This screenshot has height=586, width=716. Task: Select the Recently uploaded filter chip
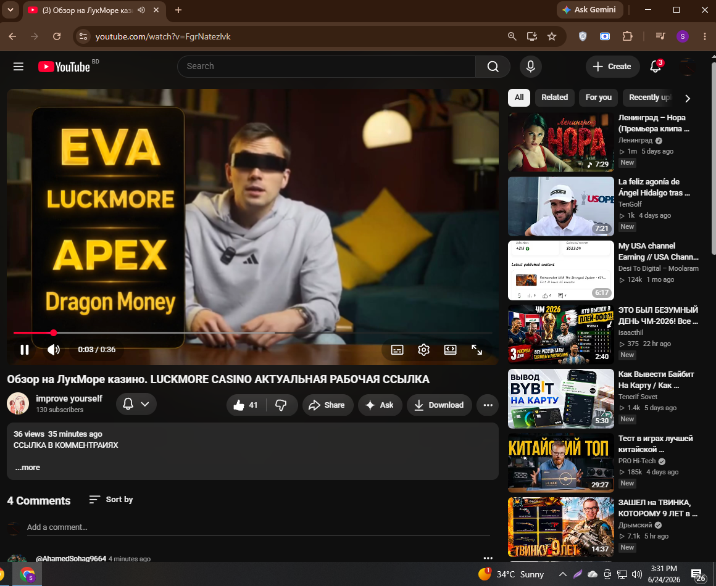tap(649, 97)
